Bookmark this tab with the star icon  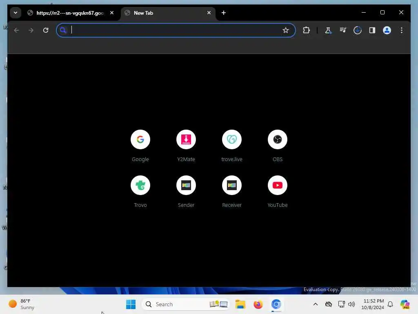[286, 30]
